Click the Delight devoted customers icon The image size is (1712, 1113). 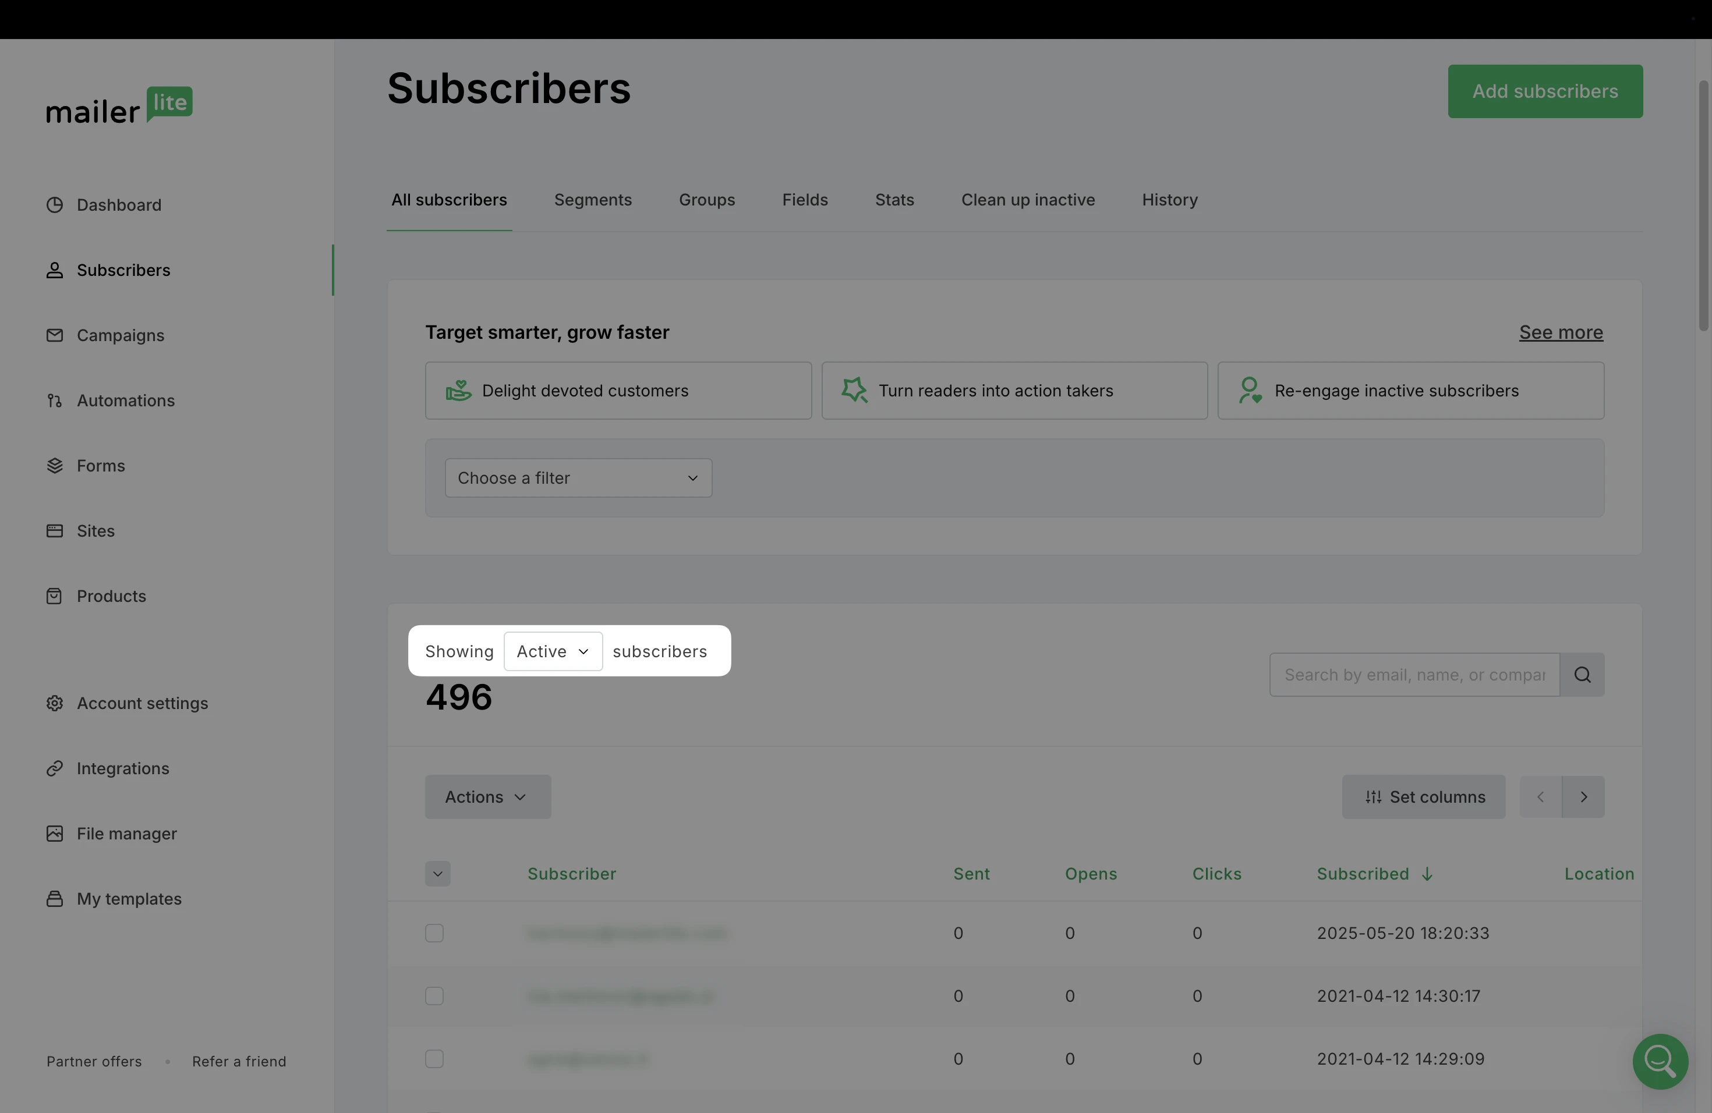click(x=458, y=391)
